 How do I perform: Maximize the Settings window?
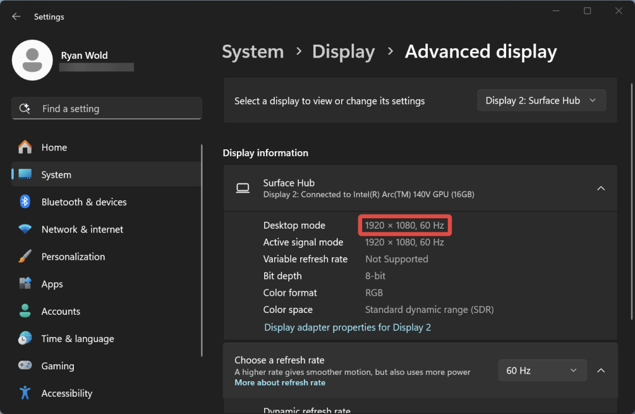coord(587,11)
